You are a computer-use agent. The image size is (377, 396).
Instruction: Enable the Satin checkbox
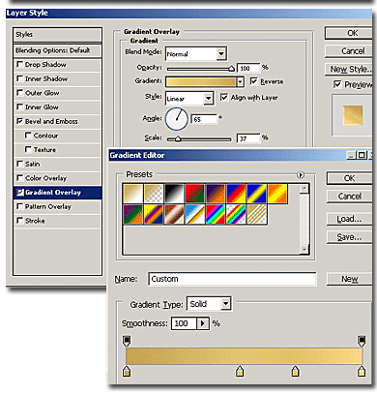pos(20,164)
